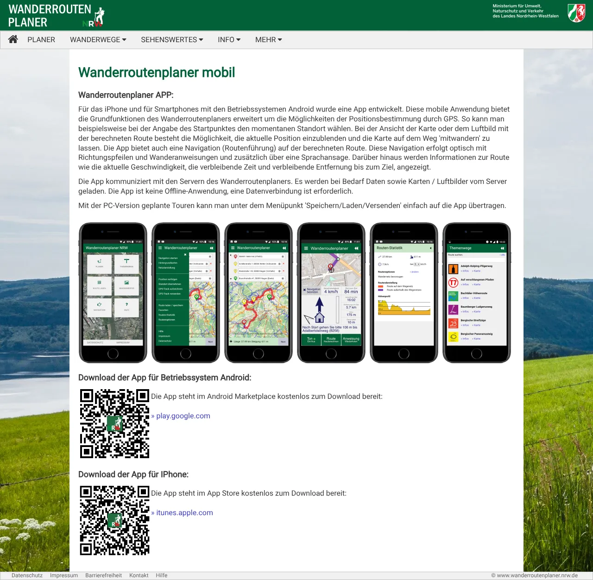Select the PLANER menu item
The height and width of the screenshot is (580, 593).
41,40
